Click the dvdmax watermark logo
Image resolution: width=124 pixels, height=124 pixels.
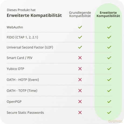115,121
